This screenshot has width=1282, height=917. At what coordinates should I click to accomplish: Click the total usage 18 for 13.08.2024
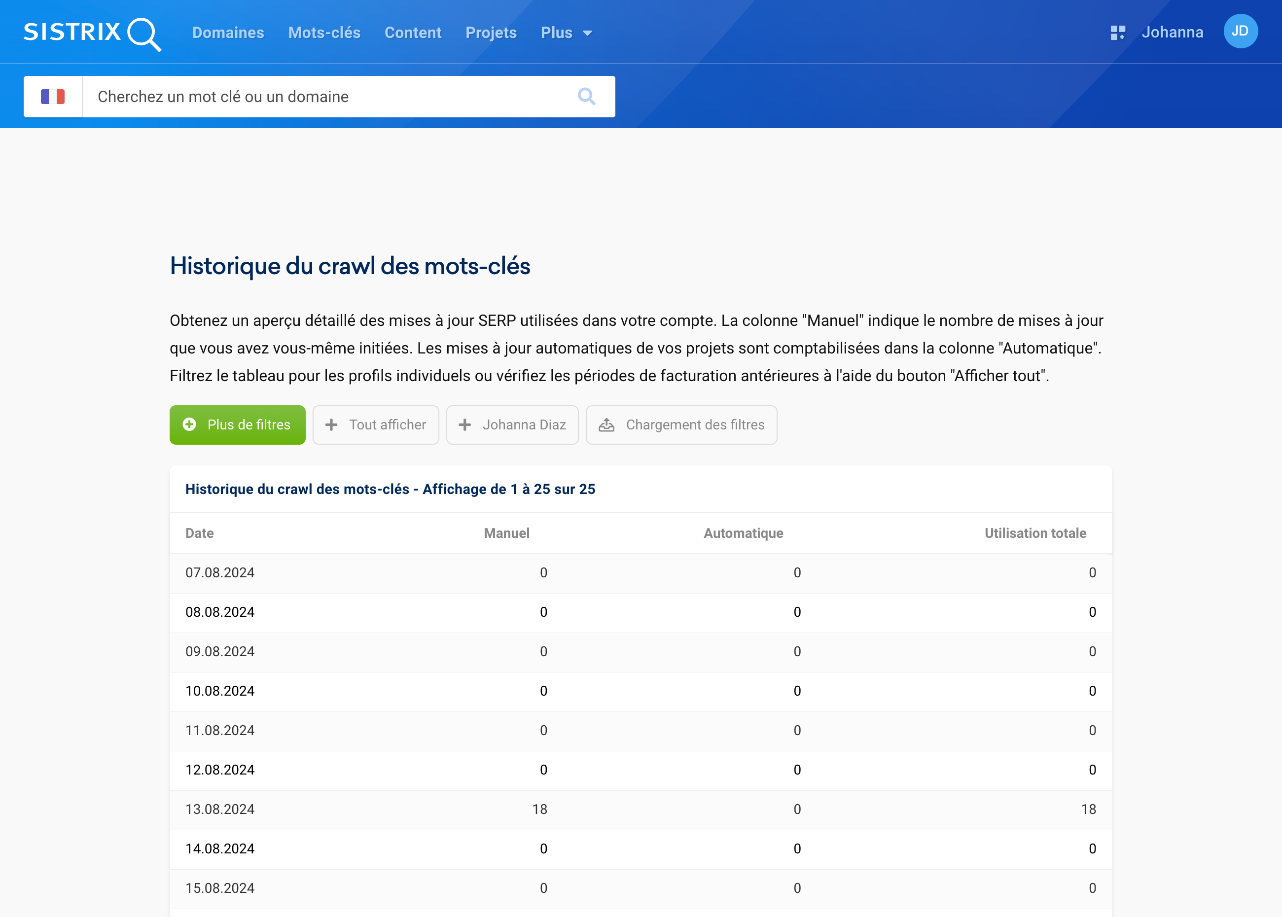1088,810
